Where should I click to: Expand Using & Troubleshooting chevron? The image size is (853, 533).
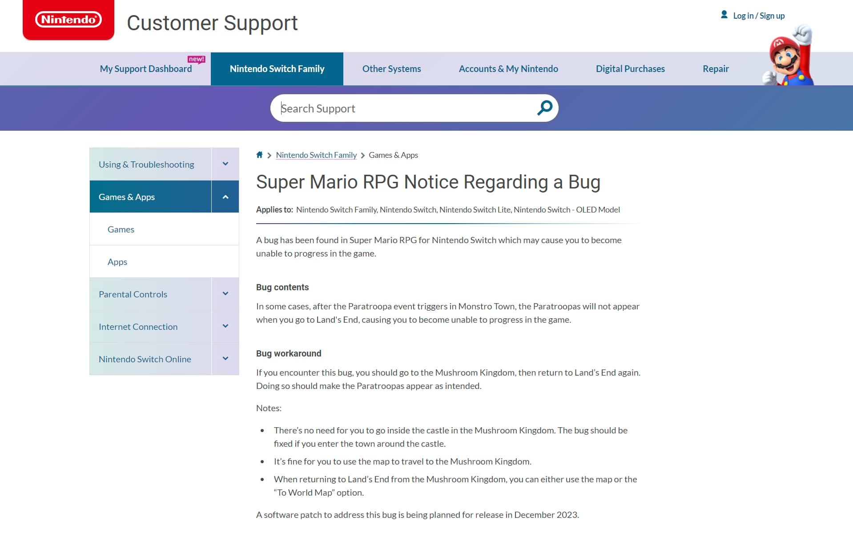225,164
